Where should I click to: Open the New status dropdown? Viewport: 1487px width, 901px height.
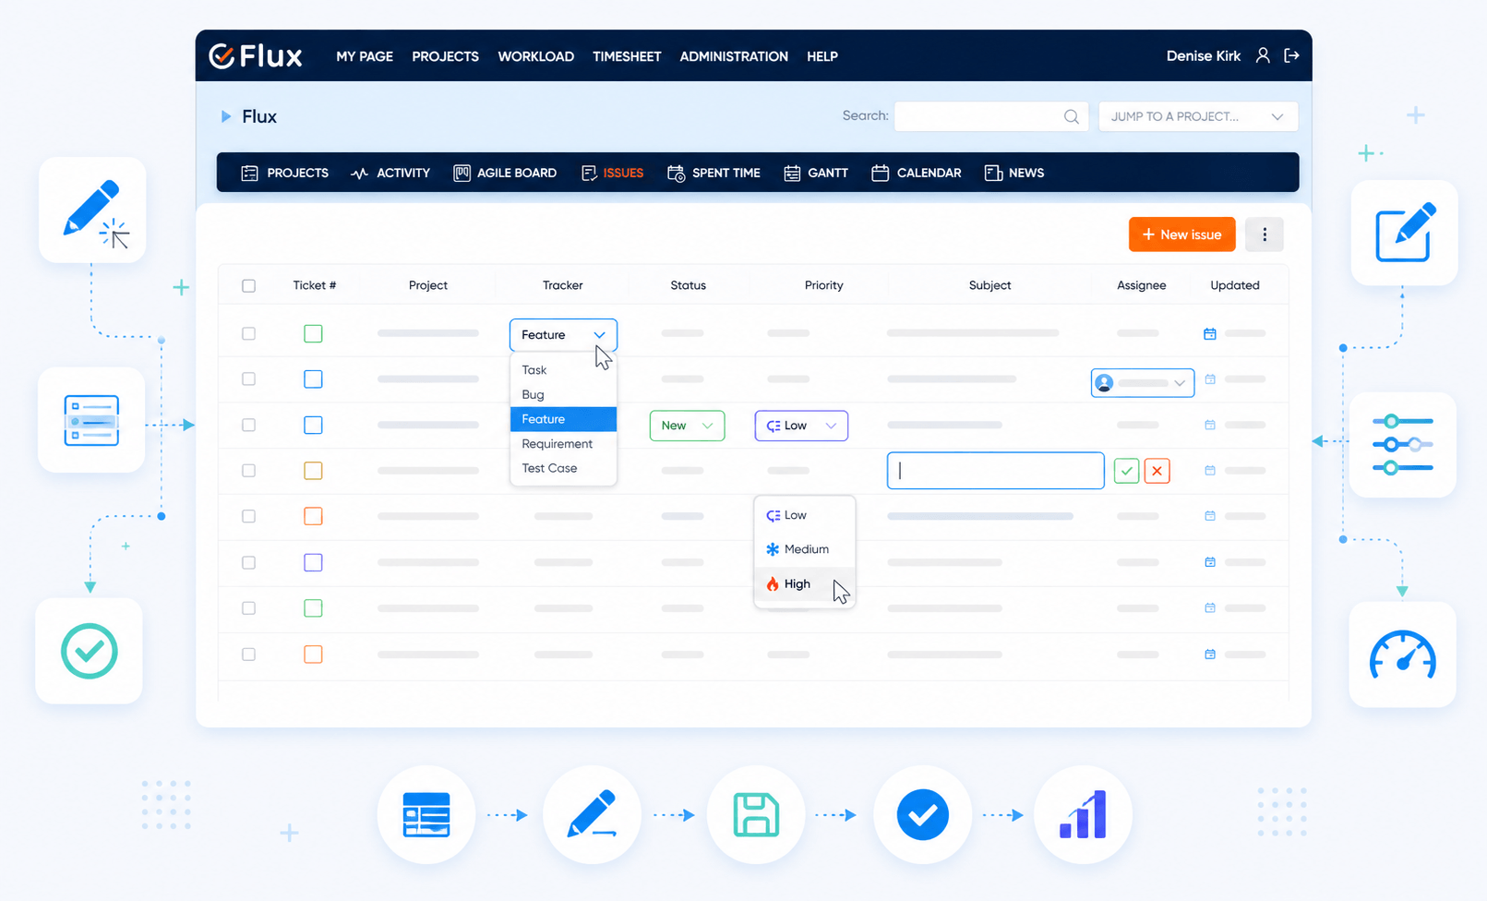(687, 426)
